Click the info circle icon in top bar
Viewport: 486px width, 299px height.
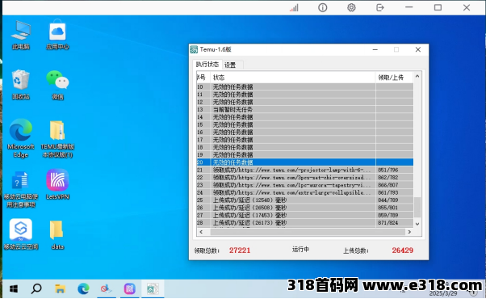[323, 7]
